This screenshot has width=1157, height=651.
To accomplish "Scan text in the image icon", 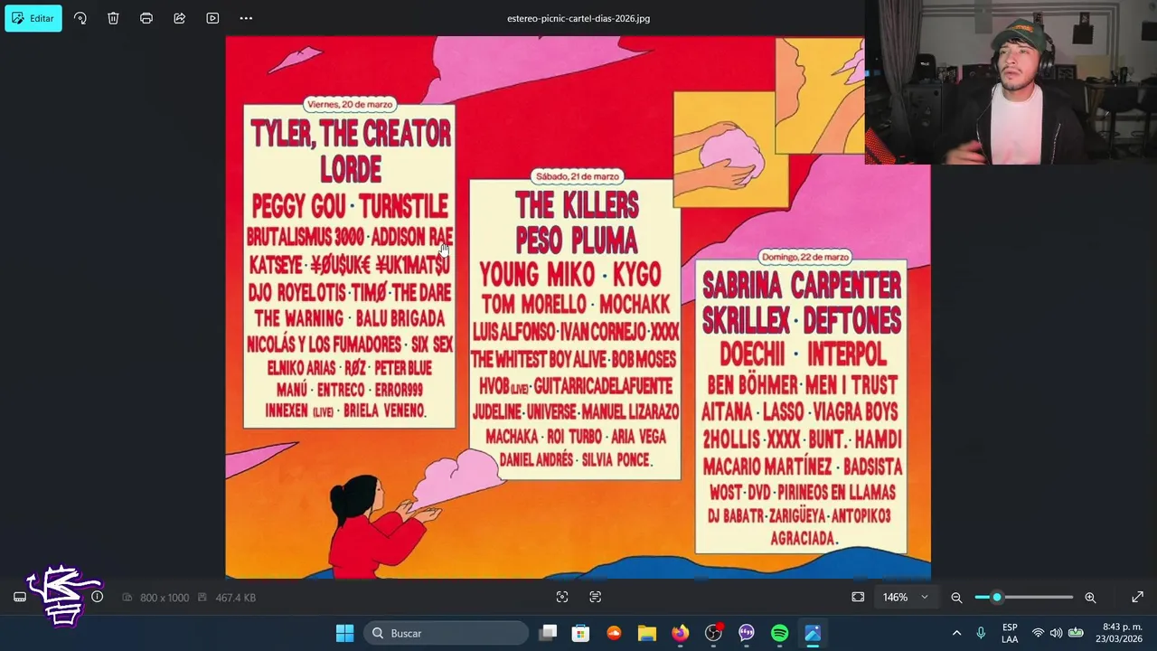I will [x=595, y=597].
